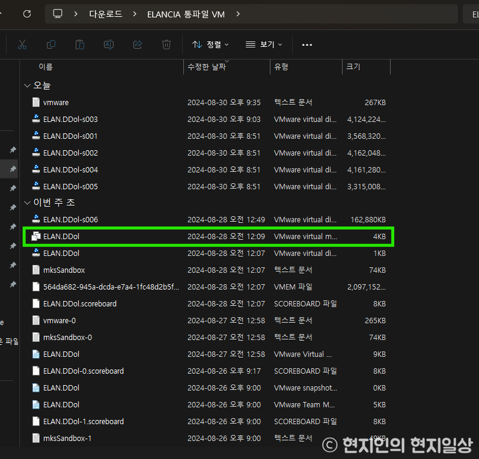This screenshot has width=479, height=459.
Task: Select mksSandbox-0 text document
Action: tap(63, 337)
